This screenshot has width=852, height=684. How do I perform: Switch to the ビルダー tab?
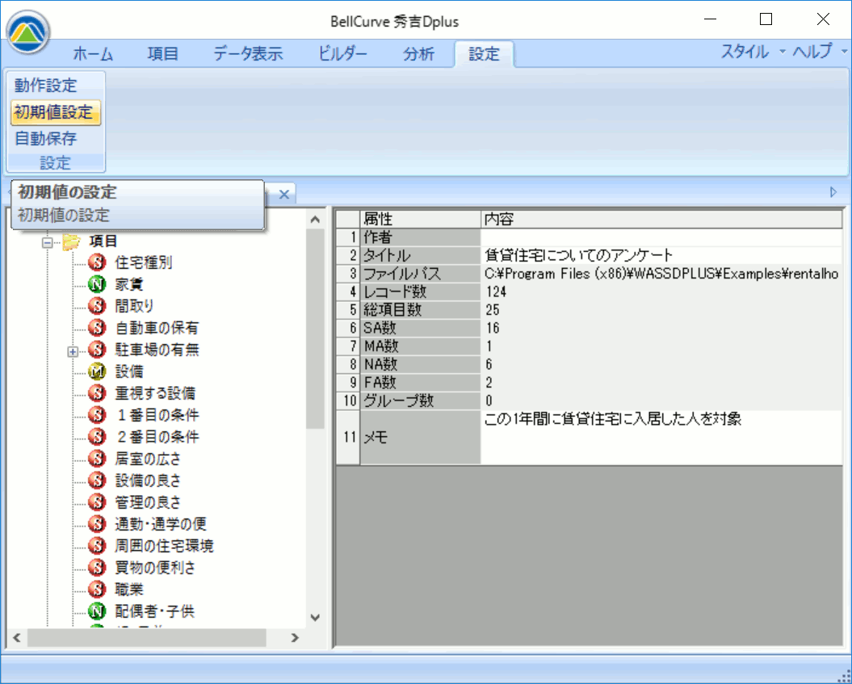(x=343, y=54)
